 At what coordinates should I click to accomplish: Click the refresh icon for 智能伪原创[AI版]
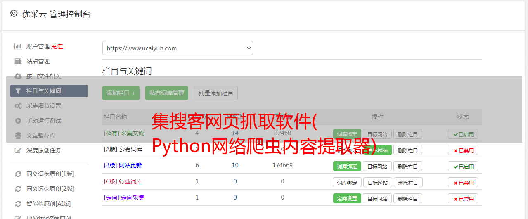pyautogui.click(x=18, y=204)
